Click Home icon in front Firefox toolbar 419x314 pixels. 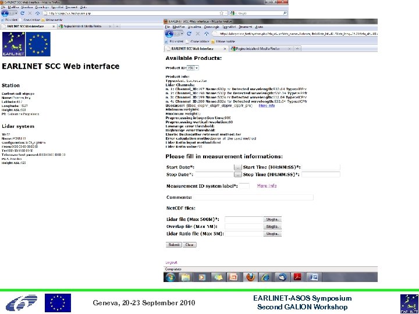click(206, 34)
